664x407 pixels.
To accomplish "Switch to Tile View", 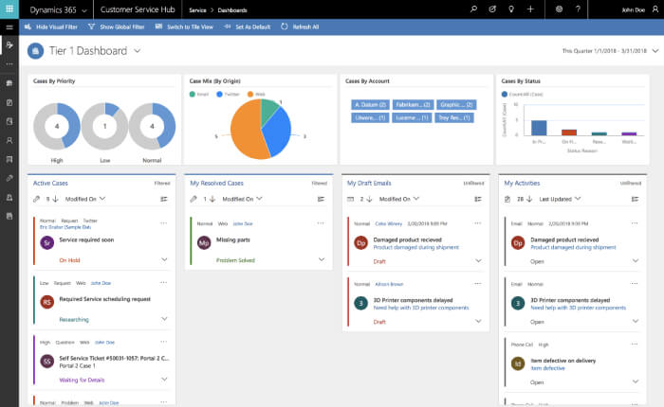I will pyautogui.click(x=184, y=27).
